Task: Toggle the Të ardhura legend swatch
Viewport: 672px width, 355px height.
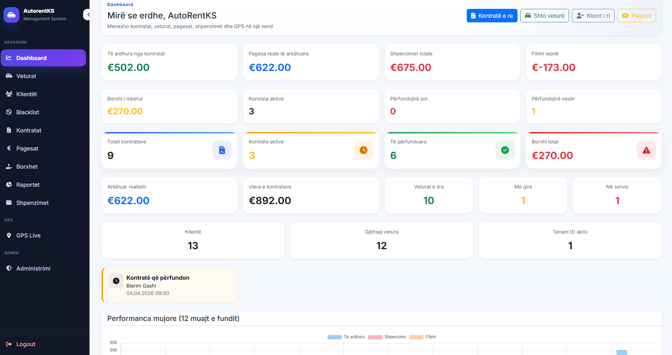Action: [x=334, y=337]
